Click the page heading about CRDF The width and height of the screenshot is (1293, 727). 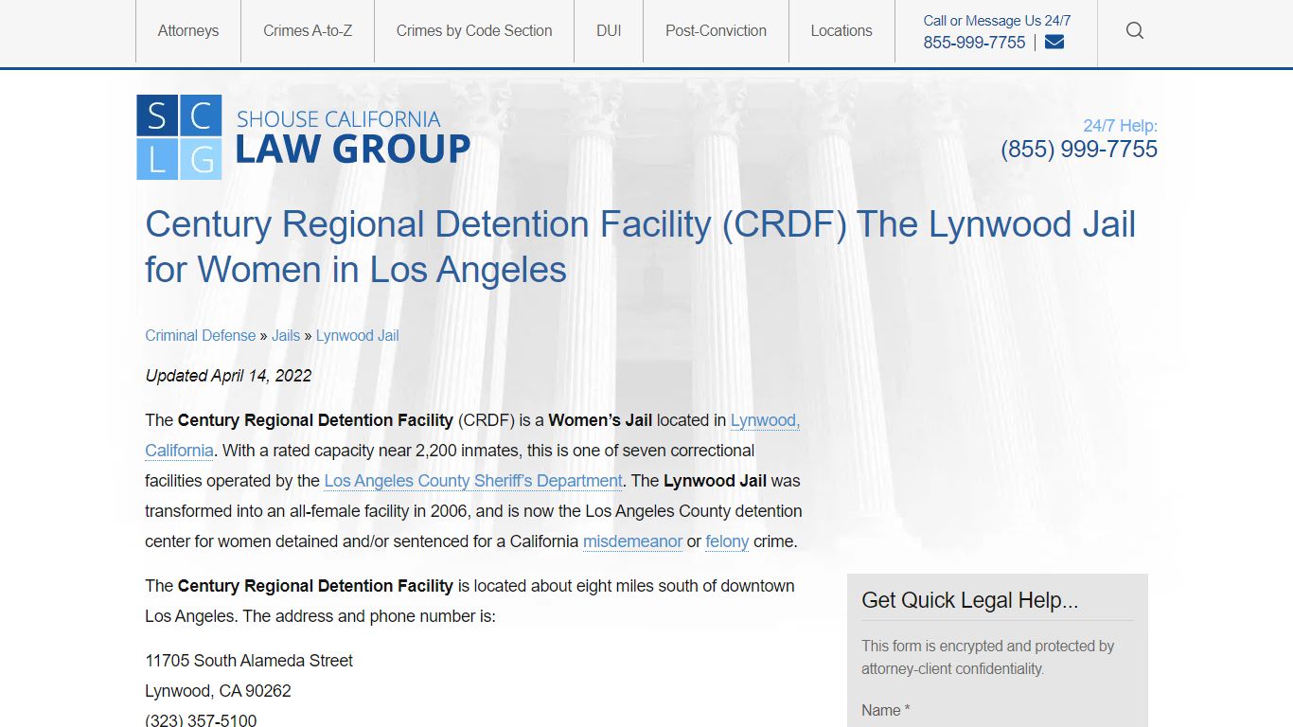[640, 246]
